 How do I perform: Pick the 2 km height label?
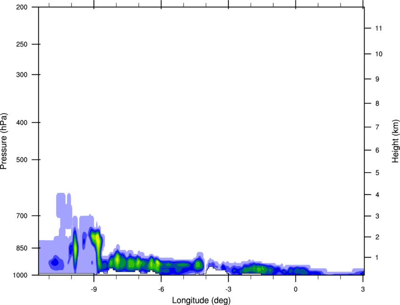pos(377,237)
